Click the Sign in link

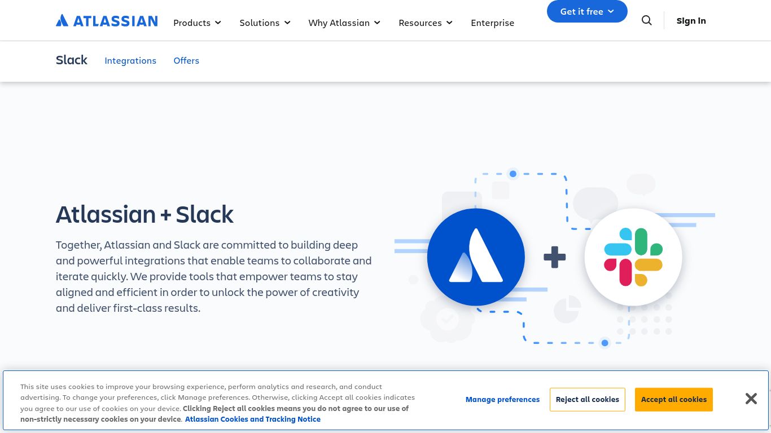click(x=691, y=21)
